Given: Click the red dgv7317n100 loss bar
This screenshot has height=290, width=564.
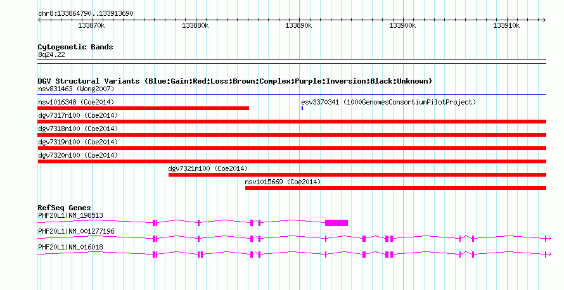Looking at the screenshot, I should [292, 122].
